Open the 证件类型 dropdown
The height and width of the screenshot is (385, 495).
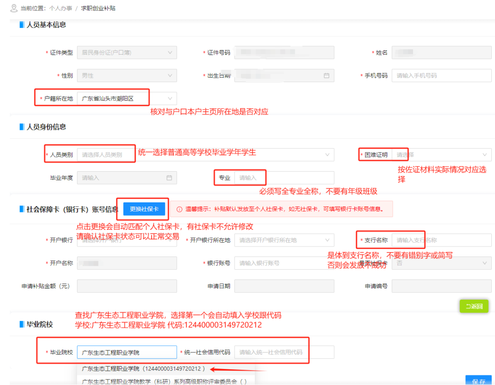(127, 52)
